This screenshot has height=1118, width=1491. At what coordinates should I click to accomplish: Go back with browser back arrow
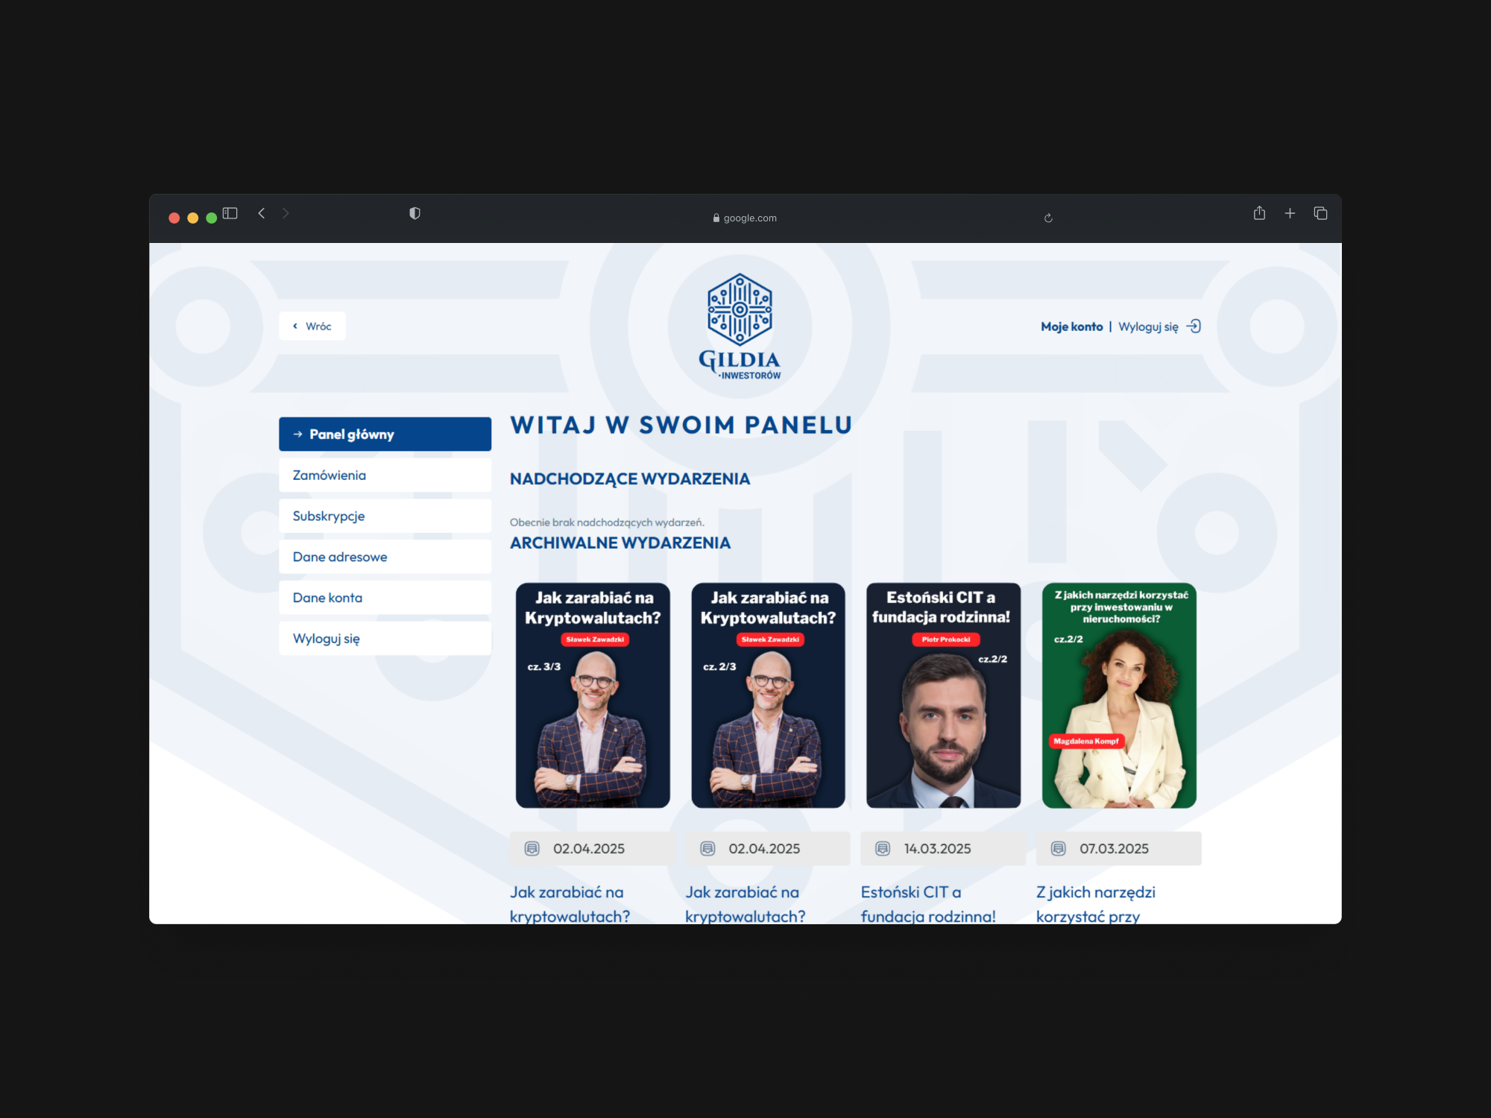262,213
